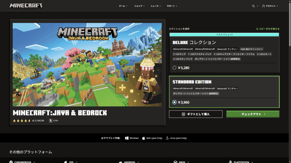Click ポップコーン ハット tag in Standard Edition card

click(x=196, y=93)
